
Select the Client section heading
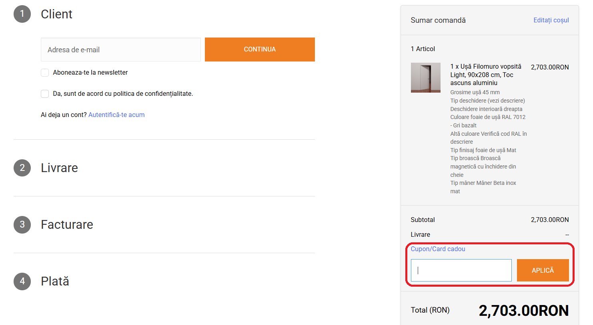pos(56,14)
